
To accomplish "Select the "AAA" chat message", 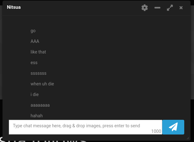I will [x=35, y=41].
